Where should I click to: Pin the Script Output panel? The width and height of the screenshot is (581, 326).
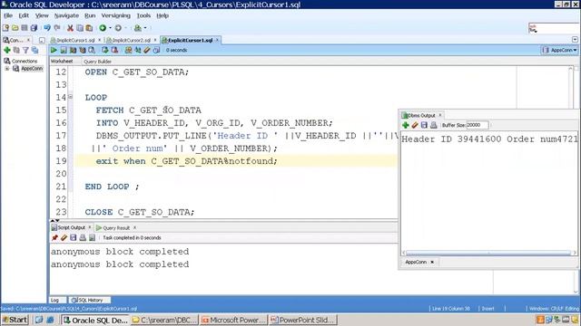54,237
